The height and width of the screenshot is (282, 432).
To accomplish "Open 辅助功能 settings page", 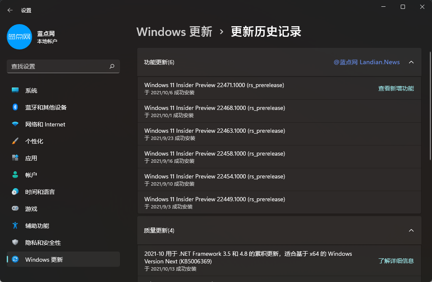I will point(37,226).
